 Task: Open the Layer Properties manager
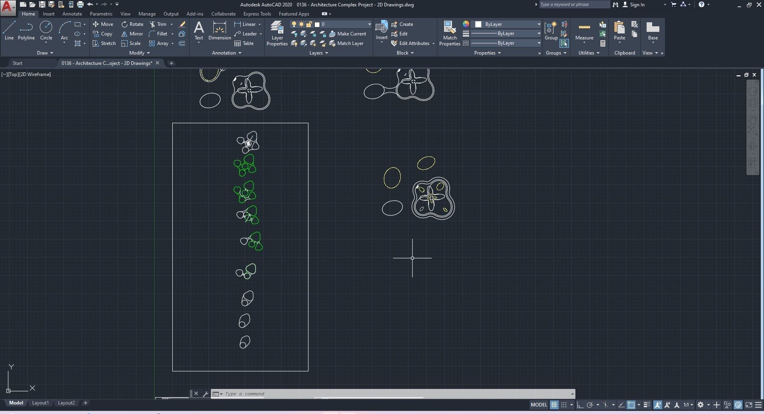tap(277, 33)
